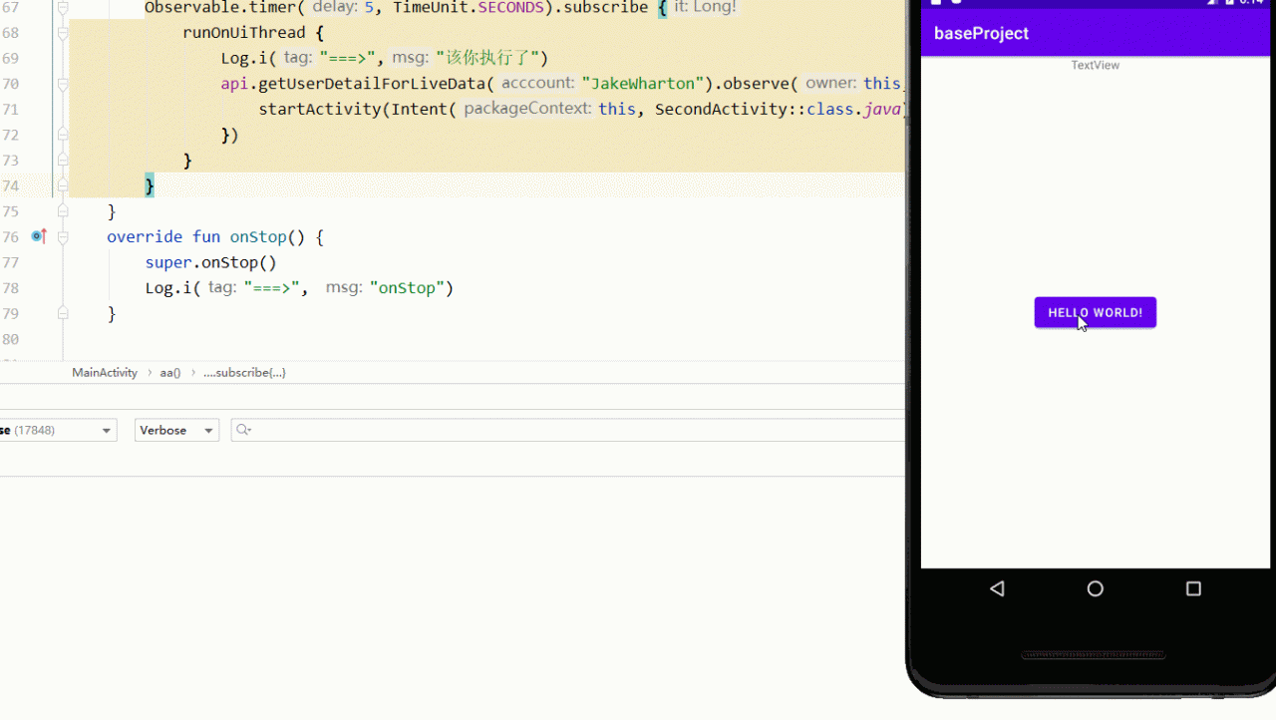Tap the HELLO WORLD! button in the emulator
This screenshot has height=720, width=1276.
point(1095,312)
